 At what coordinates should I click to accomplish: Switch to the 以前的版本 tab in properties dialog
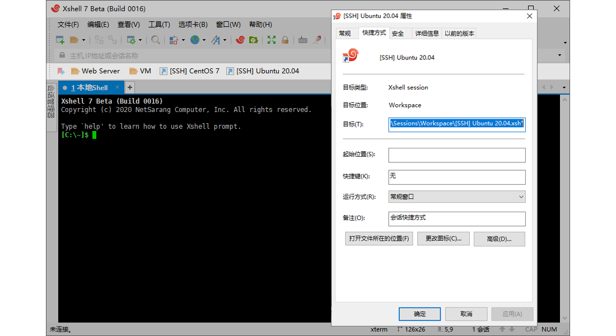459,34
